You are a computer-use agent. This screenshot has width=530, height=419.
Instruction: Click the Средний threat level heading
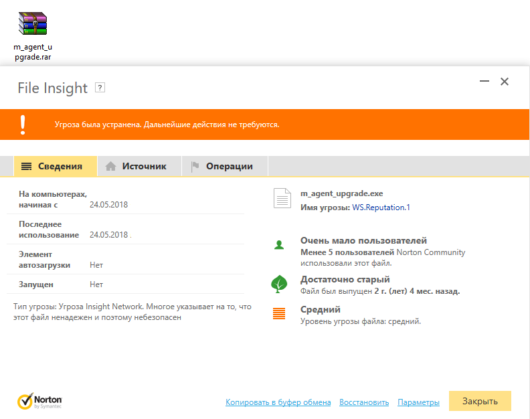pyautogui.click(x=321, y=309)
